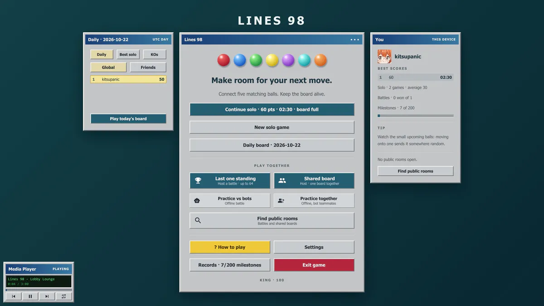Seek on the Media Player progress bar
The height and width of the screenshot is (306, 544).
coord(39,290)
